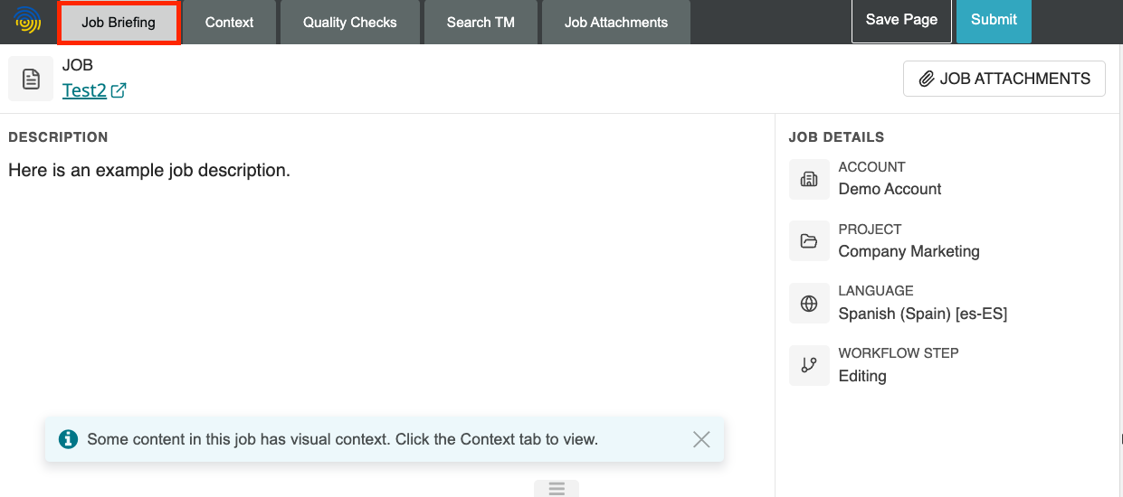This screenshot has height=497, width=1123.
Task: Click the info icon in notification
Action: (x=68, y=440)
